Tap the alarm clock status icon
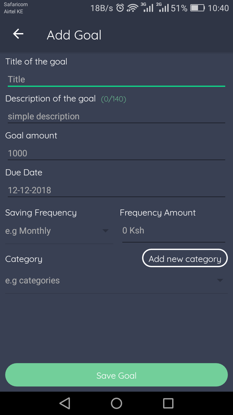 tap(120, 8)
